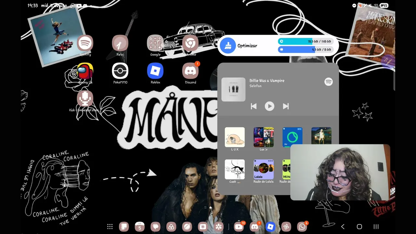Viewport: 416px width, 234px height.
Task: Open the Radio de Lalala station
Action: (x=264, y=169)
